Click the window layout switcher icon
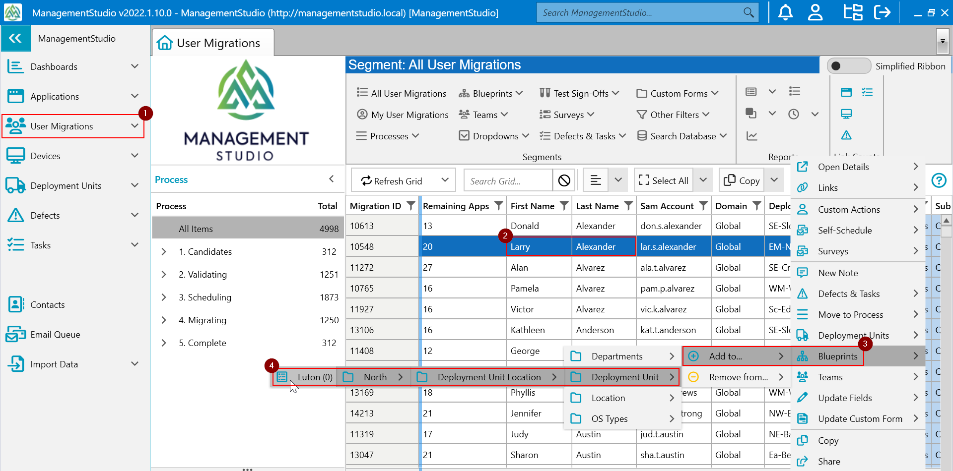The image size is (953, 471). pos(853,12)
